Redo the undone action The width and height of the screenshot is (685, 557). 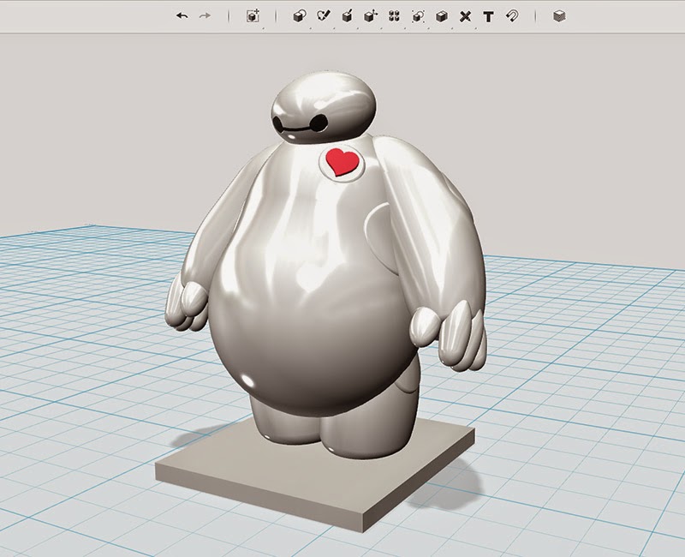click(205, 16)
